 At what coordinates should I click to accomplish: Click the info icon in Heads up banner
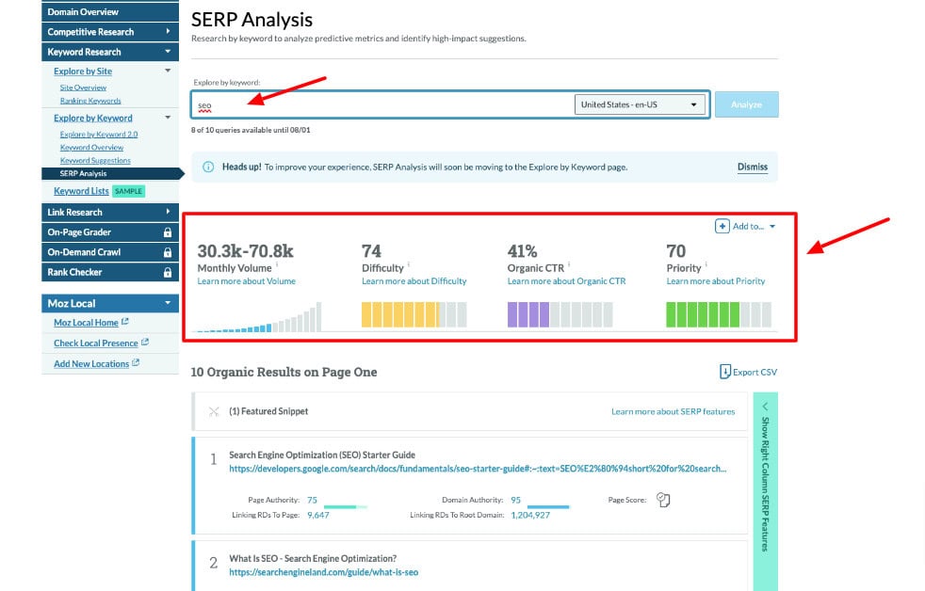click(206, 167)
